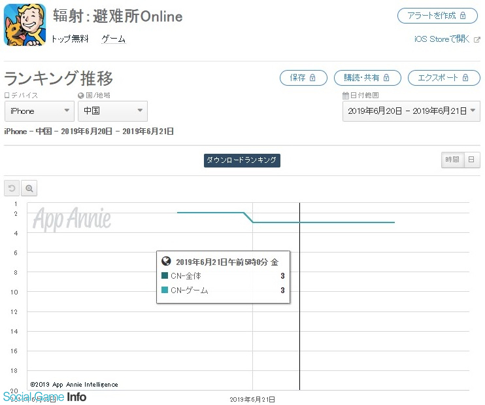Viewport: 485px width, 405px height.
Task: Click the lock icon on 保存 button
Action: (x=312, y=78)
